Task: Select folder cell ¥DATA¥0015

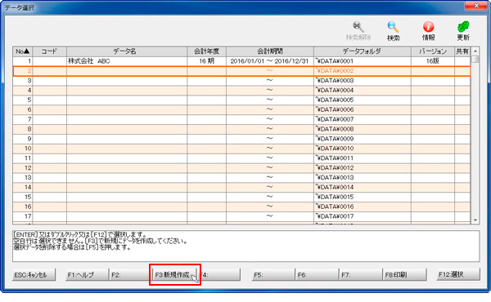Action: [x=363, y=197]
